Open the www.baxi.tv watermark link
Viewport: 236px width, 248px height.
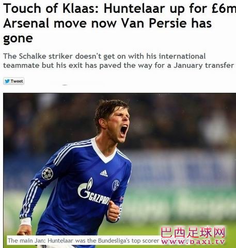coord(193,241)
